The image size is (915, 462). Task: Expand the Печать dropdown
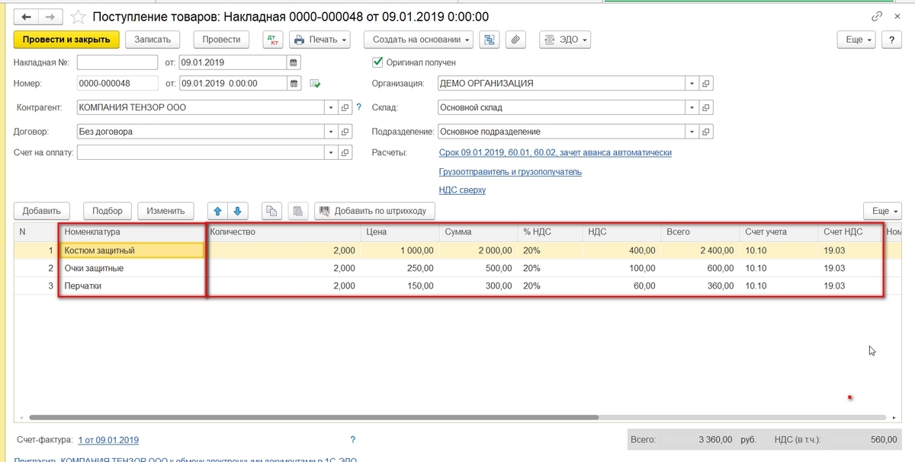click(319, 40)
